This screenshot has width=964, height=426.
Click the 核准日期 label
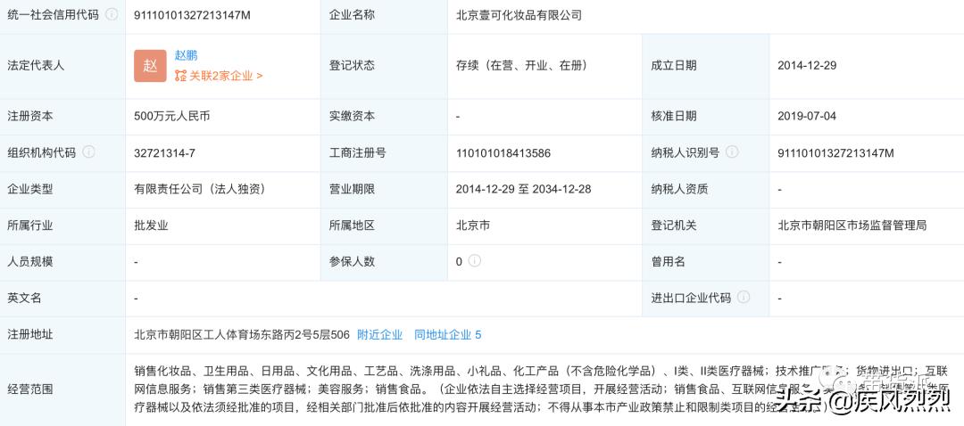[x=674, y=116]
